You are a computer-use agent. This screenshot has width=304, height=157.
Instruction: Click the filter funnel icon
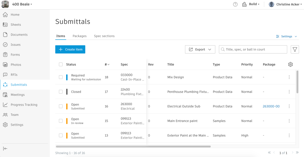[295, 49]
